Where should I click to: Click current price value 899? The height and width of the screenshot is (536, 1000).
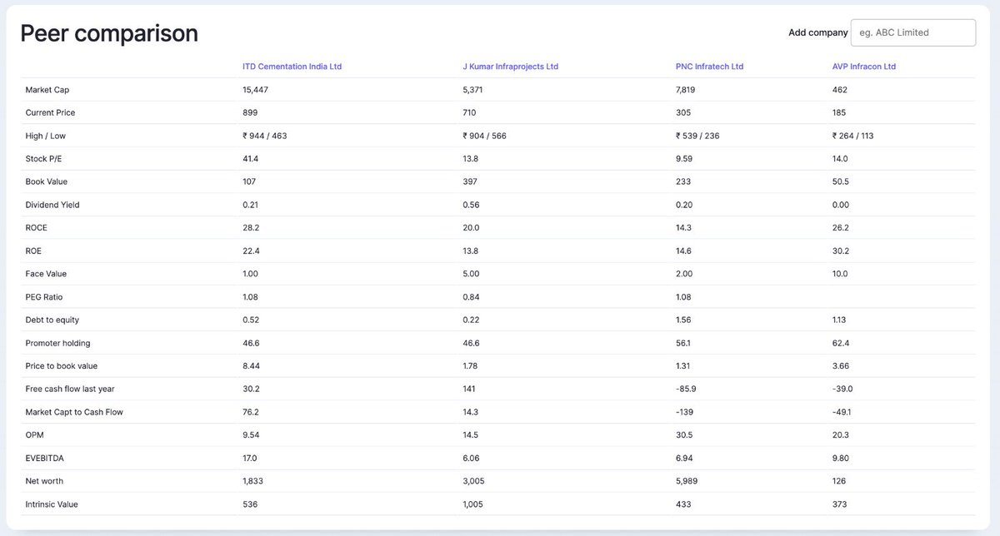point(250,112)
